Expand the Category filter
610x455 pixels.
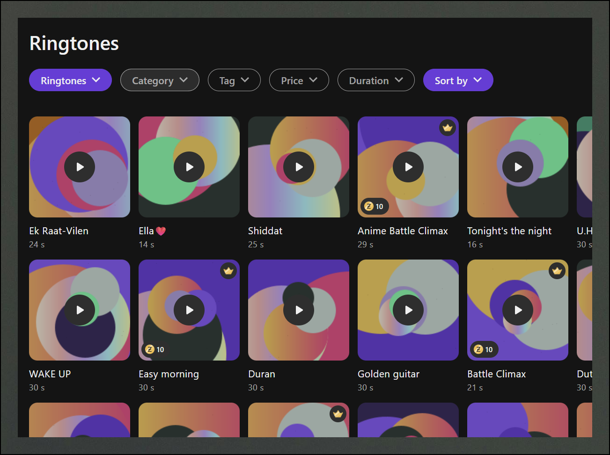(160, 80)
